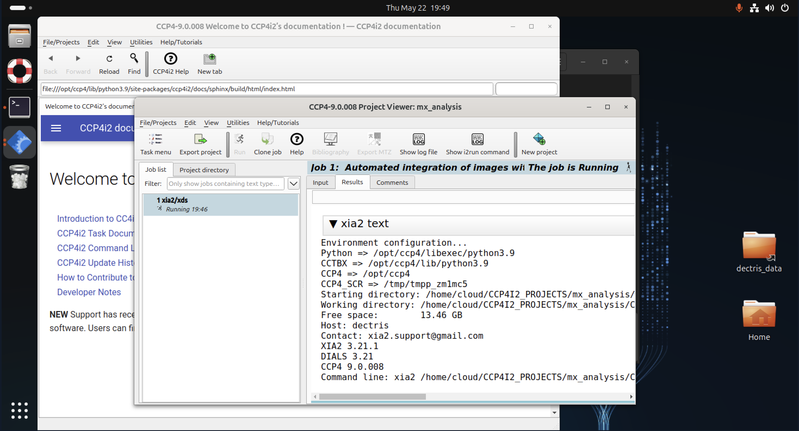Viewport: 799px width, 431px height.
Task: Click the job filter text field
Action: point(225,184)
